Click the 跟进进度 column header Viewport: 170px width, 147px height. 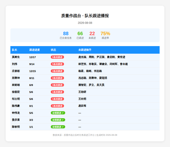click(35, 50)
